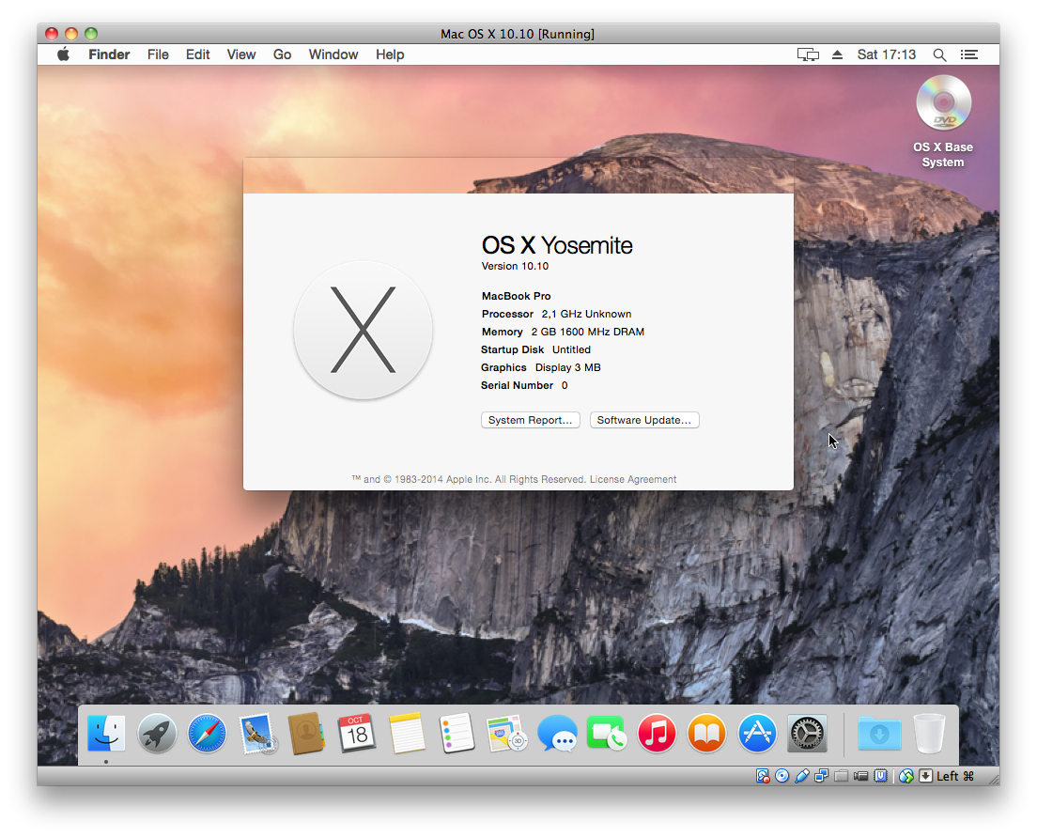
Task: Click the System Report... button
Action: tap(531, 420)
